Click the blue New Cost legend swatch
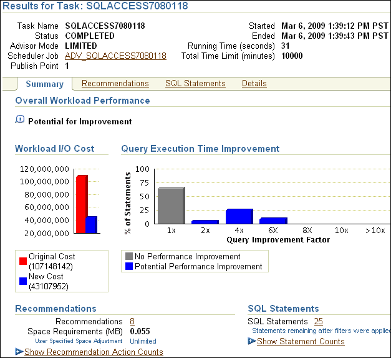 tap(23, 281)
